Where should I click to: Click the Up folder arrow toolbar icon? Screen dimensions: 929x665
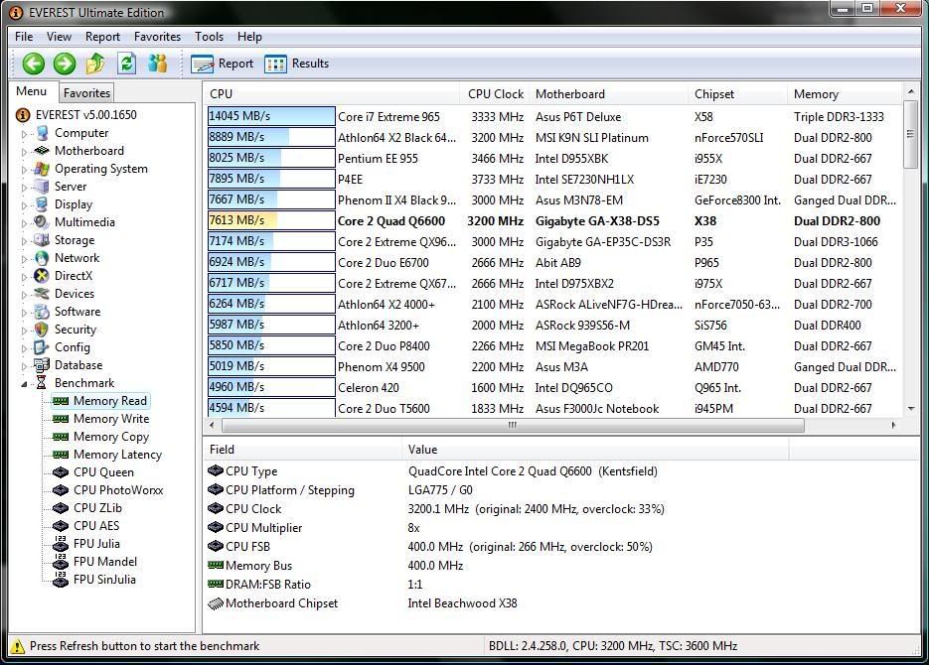pyautogui.click(x=95, y=64)
